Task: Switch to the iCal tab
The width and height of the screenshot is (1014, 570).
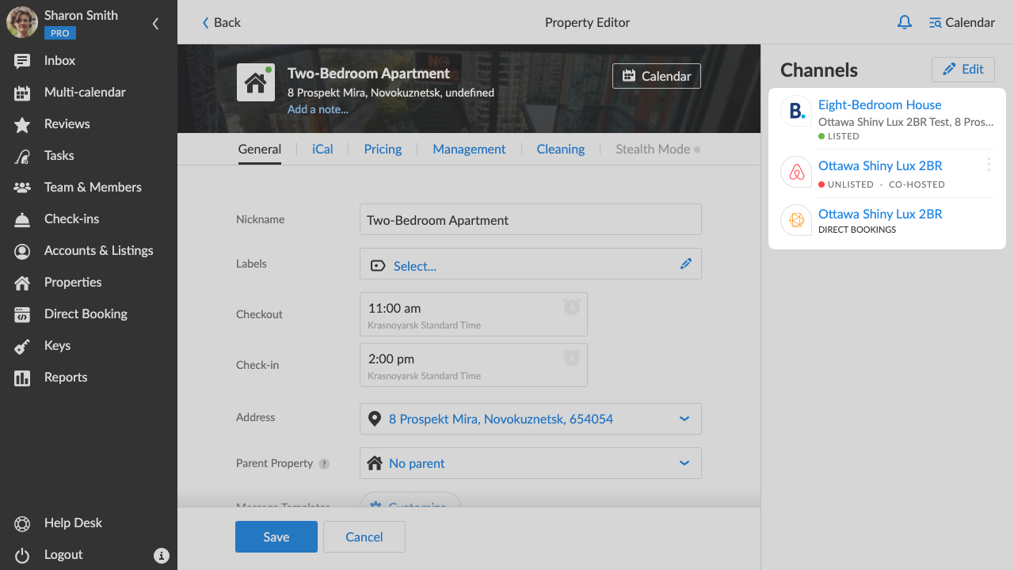Action: tap(322, 149)
